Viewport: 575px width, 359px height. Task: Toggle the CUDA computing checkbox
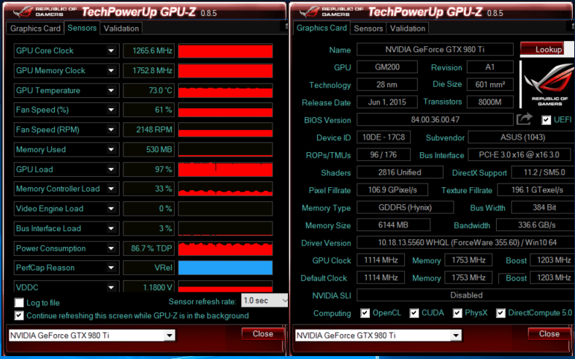click(x=414, y=313)
